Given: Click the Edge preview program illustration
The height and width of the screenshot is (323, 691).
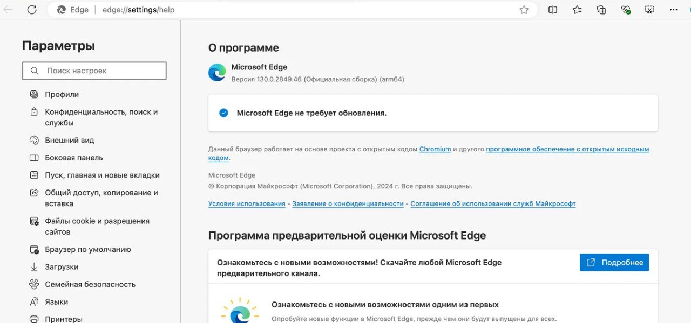Looking at the screenshot, I should (240, 311).
